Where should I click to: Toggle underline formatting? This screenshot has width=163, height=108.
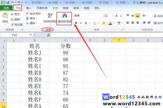(x=86, y=23)
